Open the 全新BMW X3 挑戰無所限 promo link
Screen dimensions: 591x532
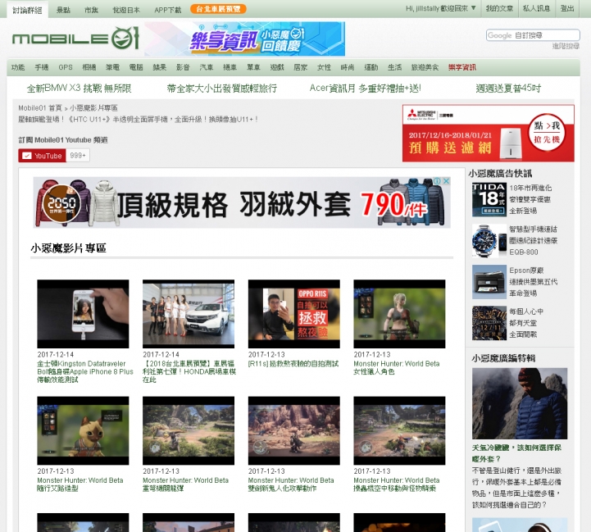80,89
